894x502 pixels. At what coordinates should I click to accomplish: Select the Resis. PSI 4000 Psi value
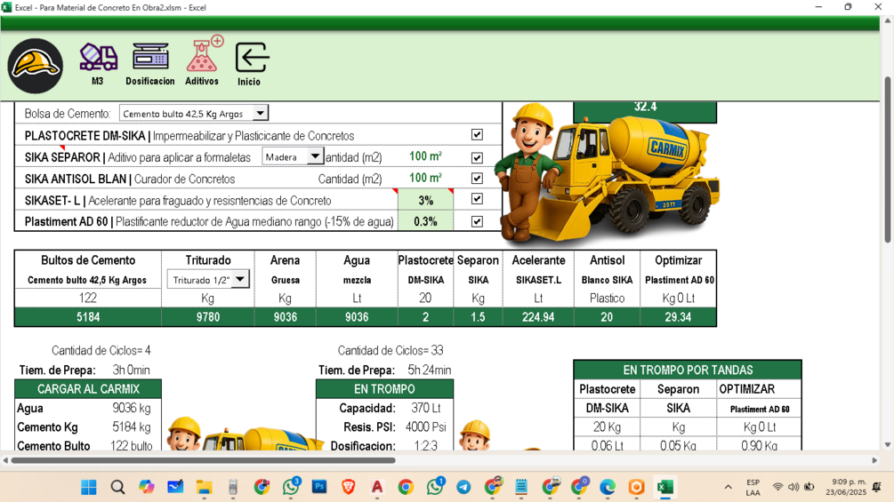(x=425, y=426)
